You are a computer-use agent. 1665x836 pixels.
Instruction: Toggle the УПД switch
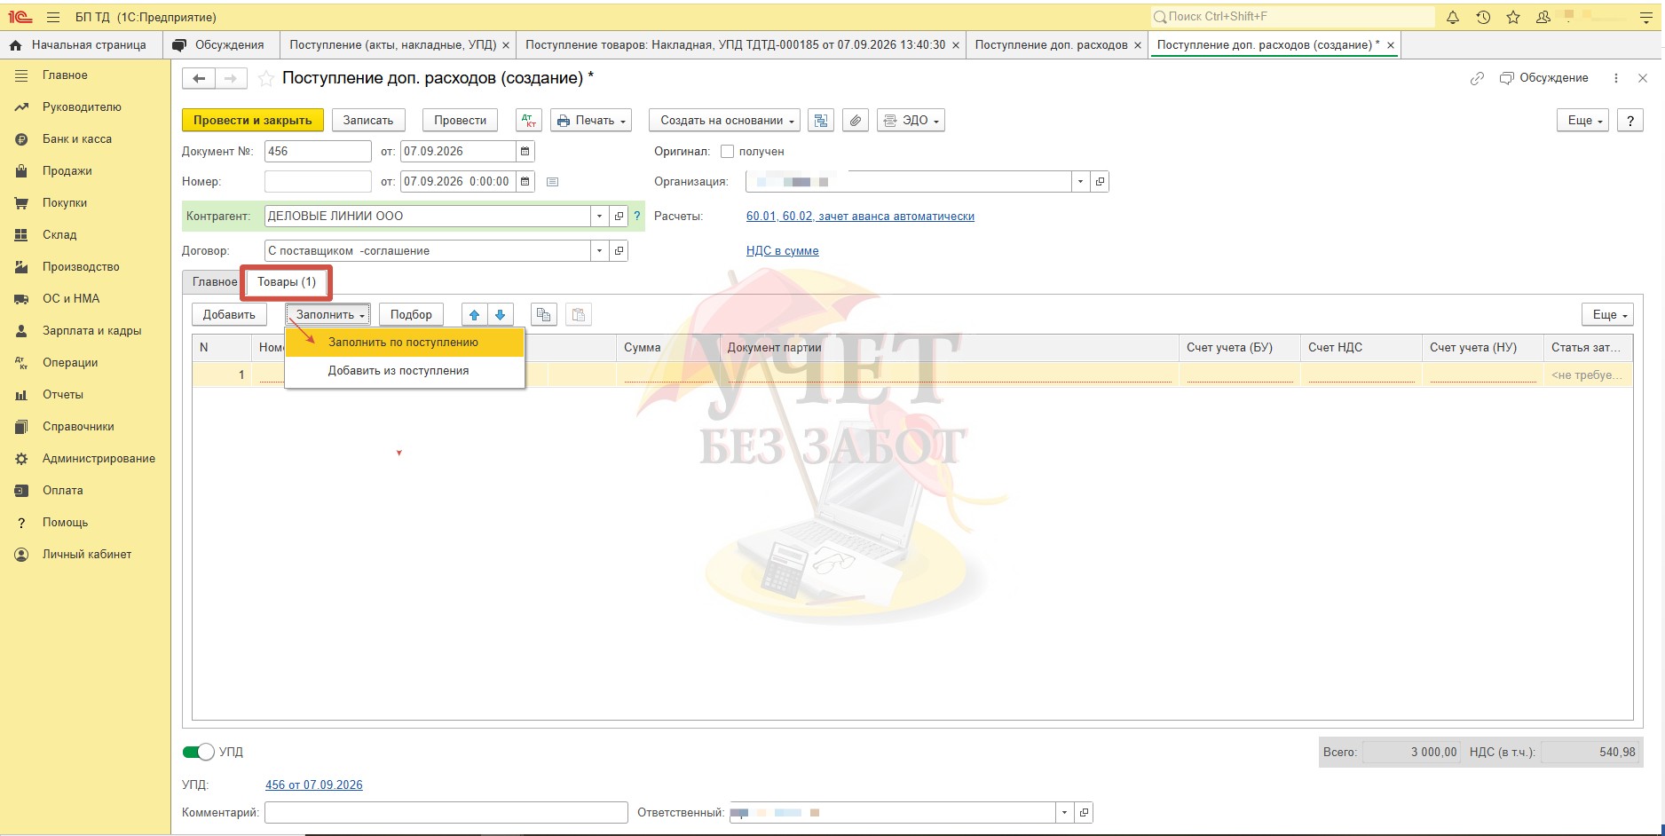click(199, 752)
